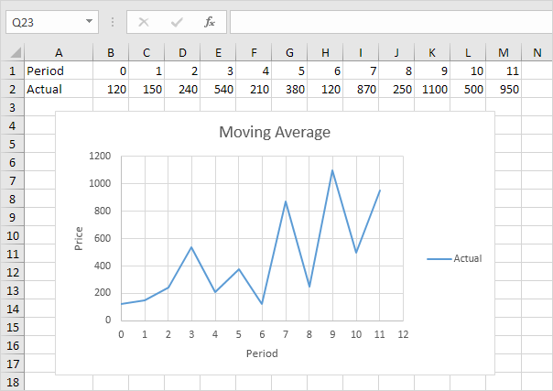Open the Name Box dropdown arrow
Image resolution: width=553 pixels, height=391 pixels.
[89, 21]
